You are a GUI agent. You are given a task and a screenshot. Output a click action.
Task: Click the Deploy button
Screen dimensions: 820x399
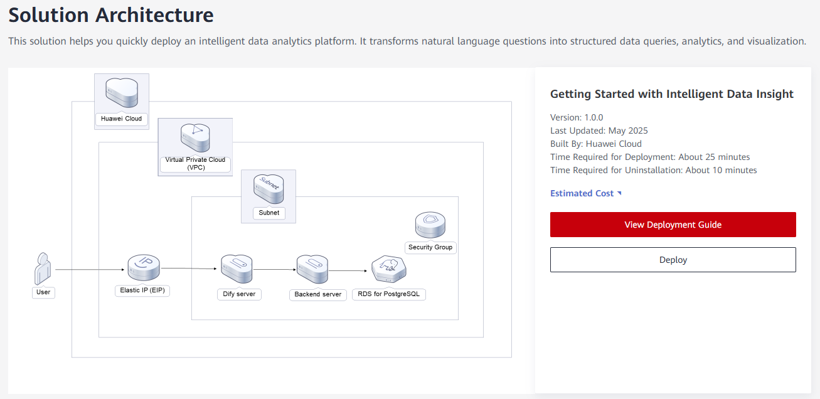pos(673,260)
